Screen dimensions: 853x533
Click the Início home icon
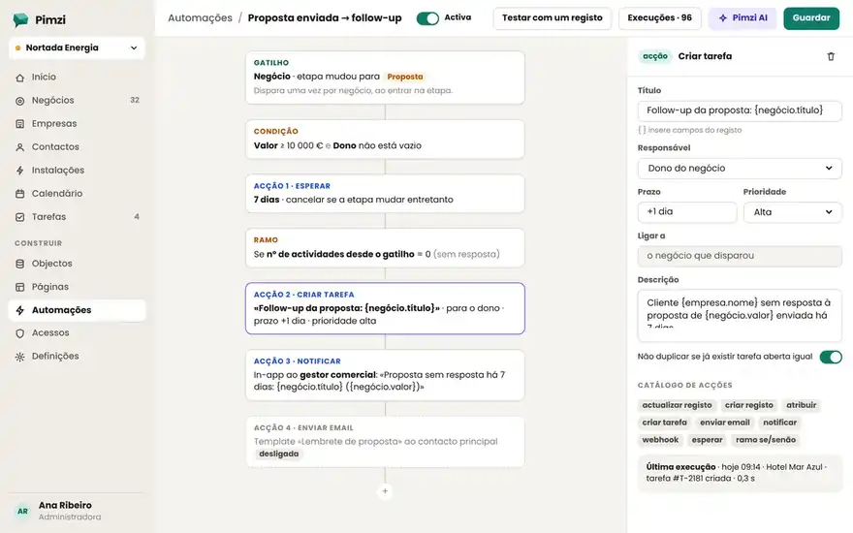(x=20, y=78)
